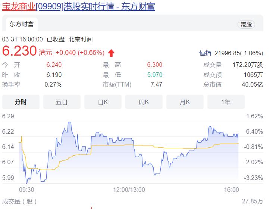
Task: Click the 09:30 time axis label
Action: (x=26, y=190)
